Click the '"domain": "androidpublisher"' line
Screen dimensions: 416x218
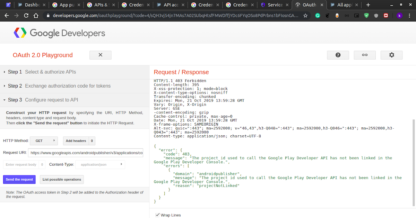(x=207, y=173)
